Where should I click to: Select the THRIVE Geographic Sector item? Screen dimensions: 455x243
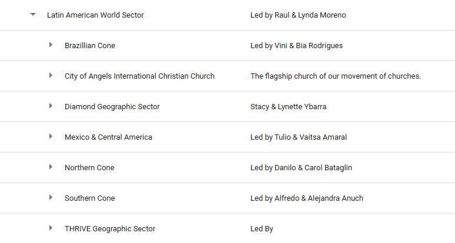point(110,229)
